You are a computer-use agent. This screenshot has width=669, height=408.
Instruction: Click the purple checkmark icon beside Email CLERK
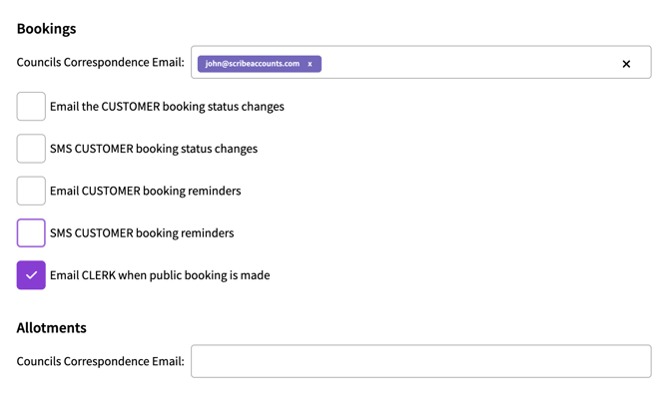(31, 275)
